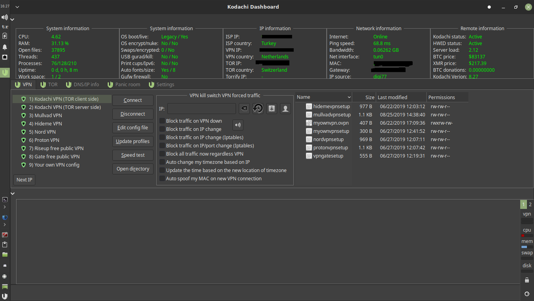The height and width of the screenshot is (301, 534).
Task: Click the volume speaker icon in side panel
Action: 5,17
